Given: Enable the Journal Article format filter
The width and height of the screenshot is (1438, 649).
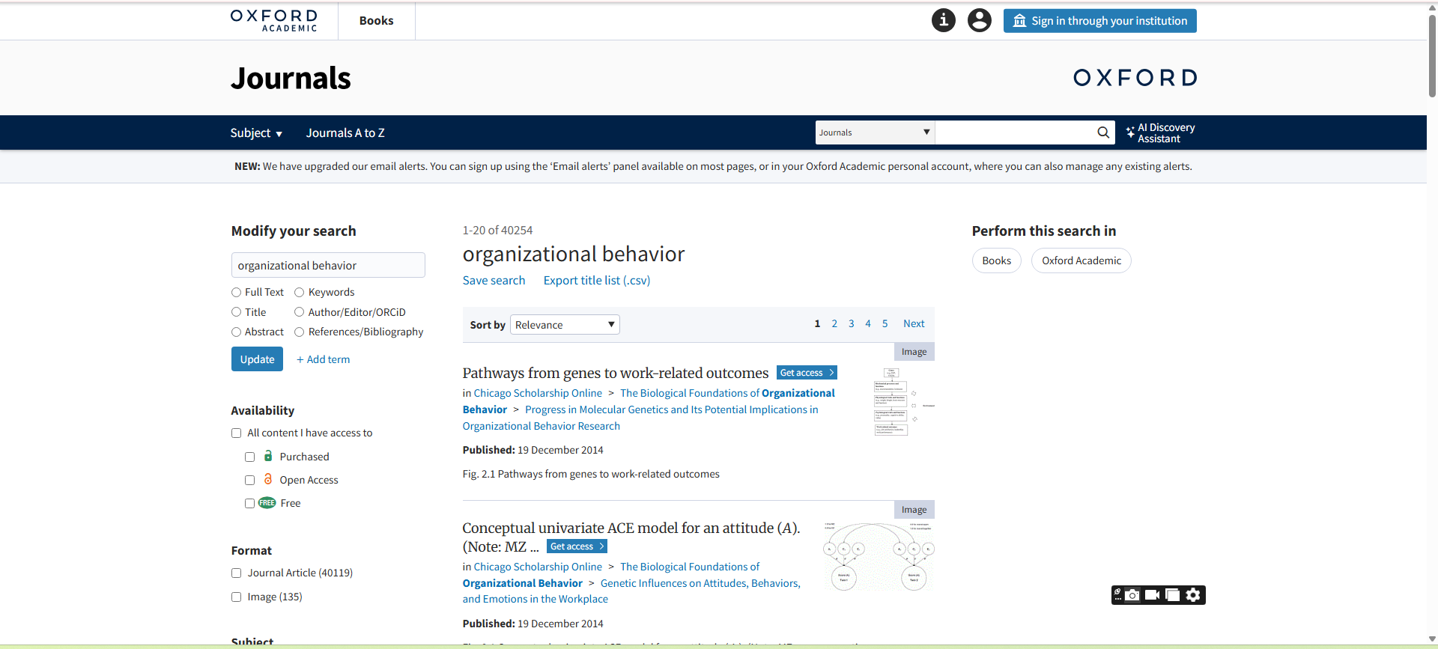Looking at the screenshot, I should (237, 573).
